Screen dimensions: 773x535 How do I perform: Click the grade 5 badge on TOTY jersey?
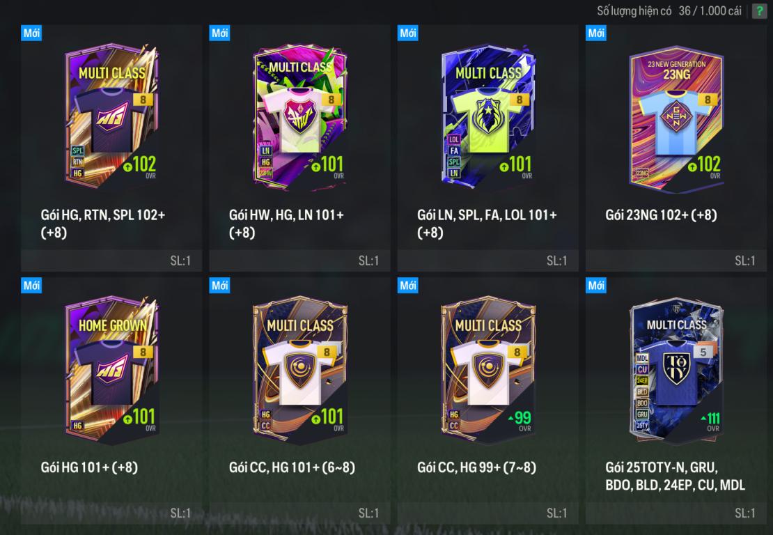[703, 352]
